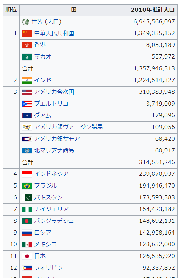
Task: Click rank number 11 cell
Action: click(11, 256)
